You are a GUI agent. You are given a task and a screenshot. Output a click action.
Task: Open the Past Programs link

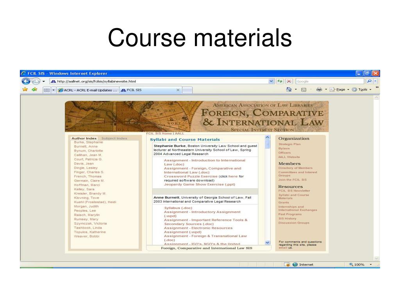tap(290, 214)
